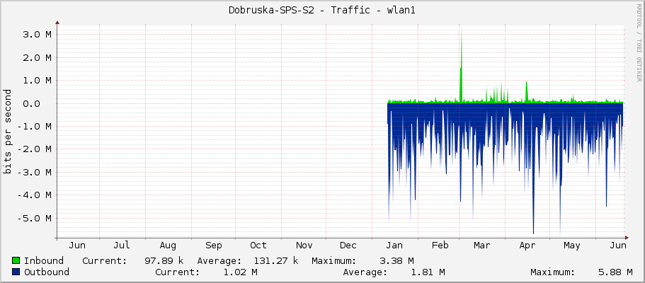
Task: Click the x-axis label 'Nov'
Action: [304, 246]
